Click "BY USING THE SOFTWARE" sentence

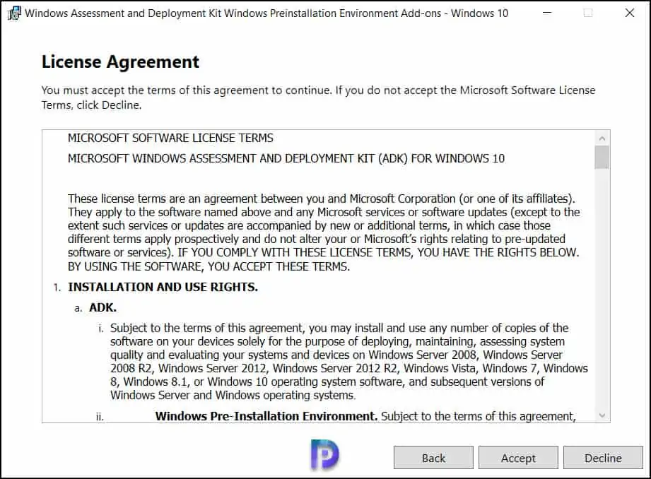pyautogui.click(x=209, y=266)
